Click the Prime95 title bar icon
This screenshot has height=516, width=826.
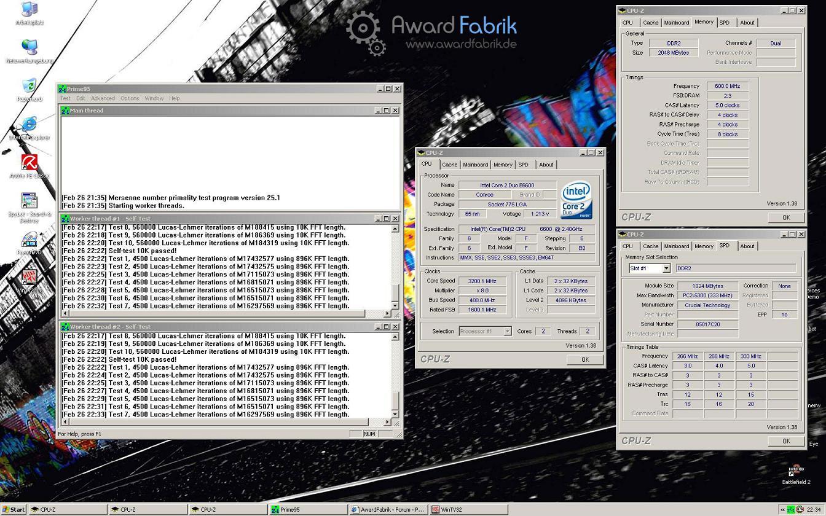coord(62,89)
